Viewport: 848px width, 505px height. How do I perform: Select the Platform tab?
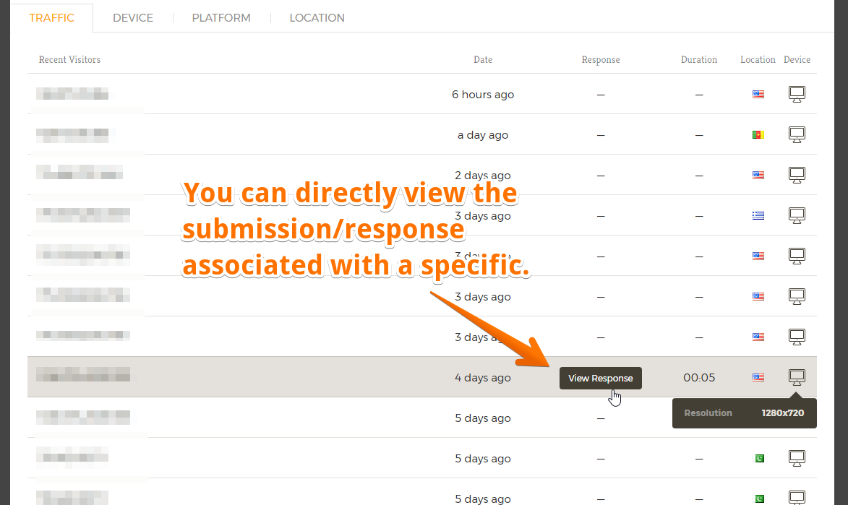[x=221, y=18]
